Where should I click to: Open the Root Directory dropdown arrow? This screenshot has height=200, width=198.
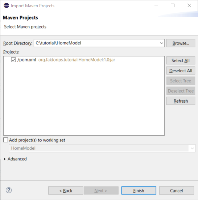pos(161,43)
